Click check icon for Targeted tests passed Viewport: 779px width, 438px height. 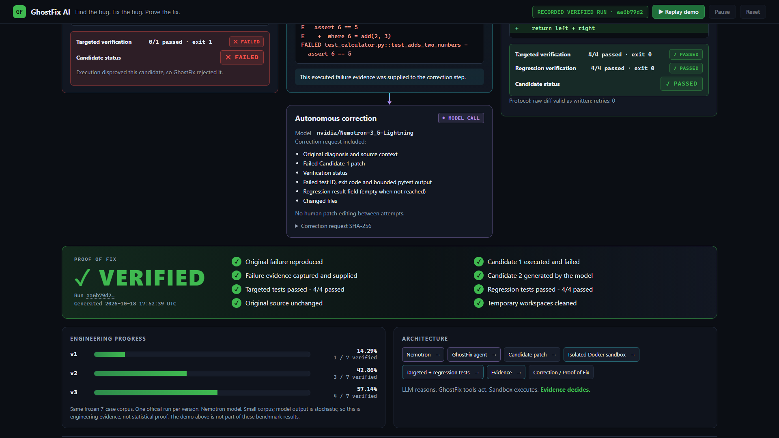click(237, 290)
